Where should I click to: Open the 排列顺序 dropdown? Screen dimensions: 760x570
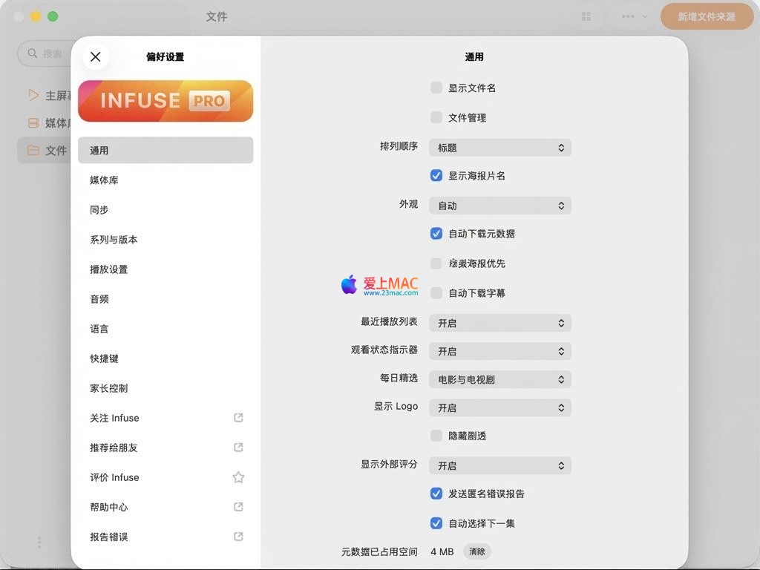[499, 148]
